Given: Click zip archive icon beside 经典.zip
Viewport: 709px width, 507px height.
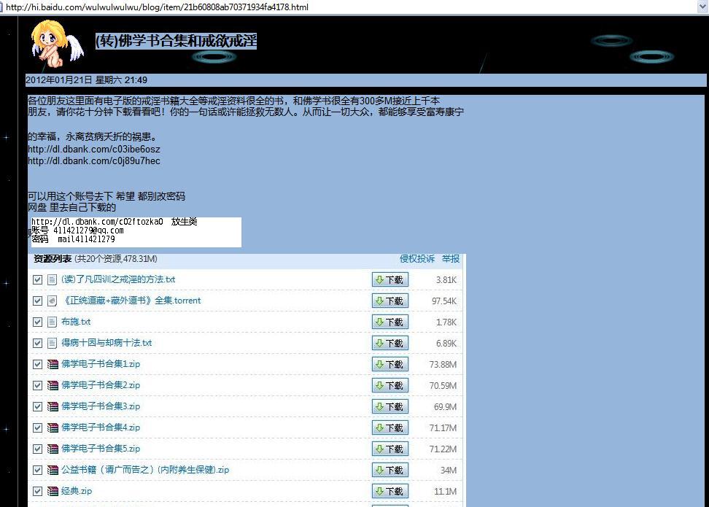Looking at the screenshot, I should (53, 491).
